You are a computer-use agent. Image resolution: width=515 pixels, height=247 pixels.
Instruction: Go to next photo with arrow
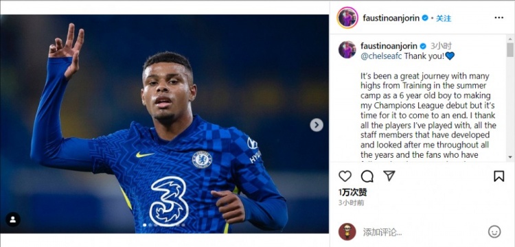coord(317,125)
